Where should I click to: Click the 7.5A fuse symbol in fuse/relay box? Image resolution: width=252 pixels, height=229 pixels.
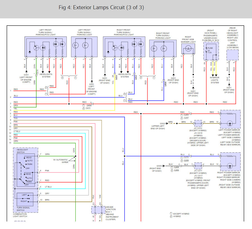tap(206, 50)
